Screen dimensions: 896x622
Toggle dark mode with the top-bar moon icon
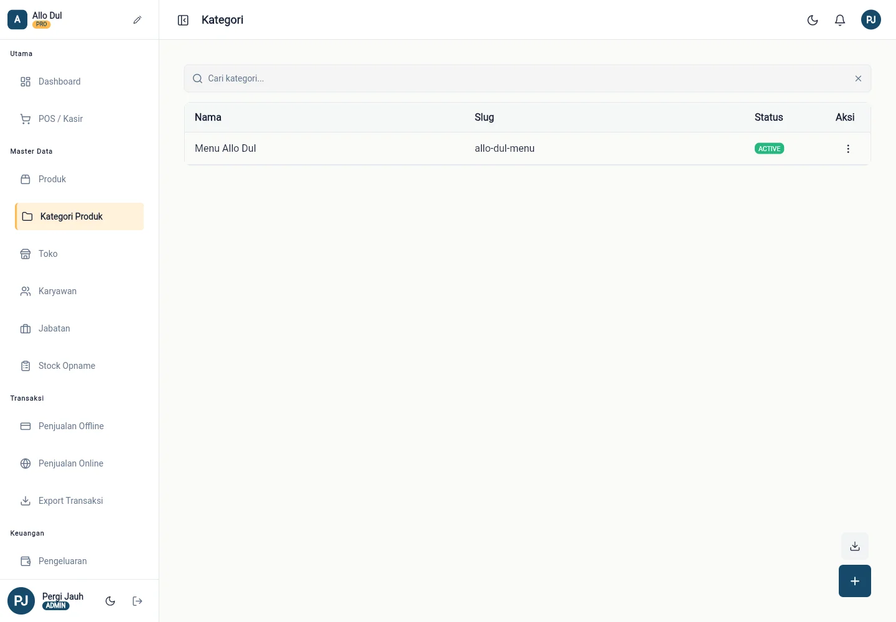[x=813, y=20]
